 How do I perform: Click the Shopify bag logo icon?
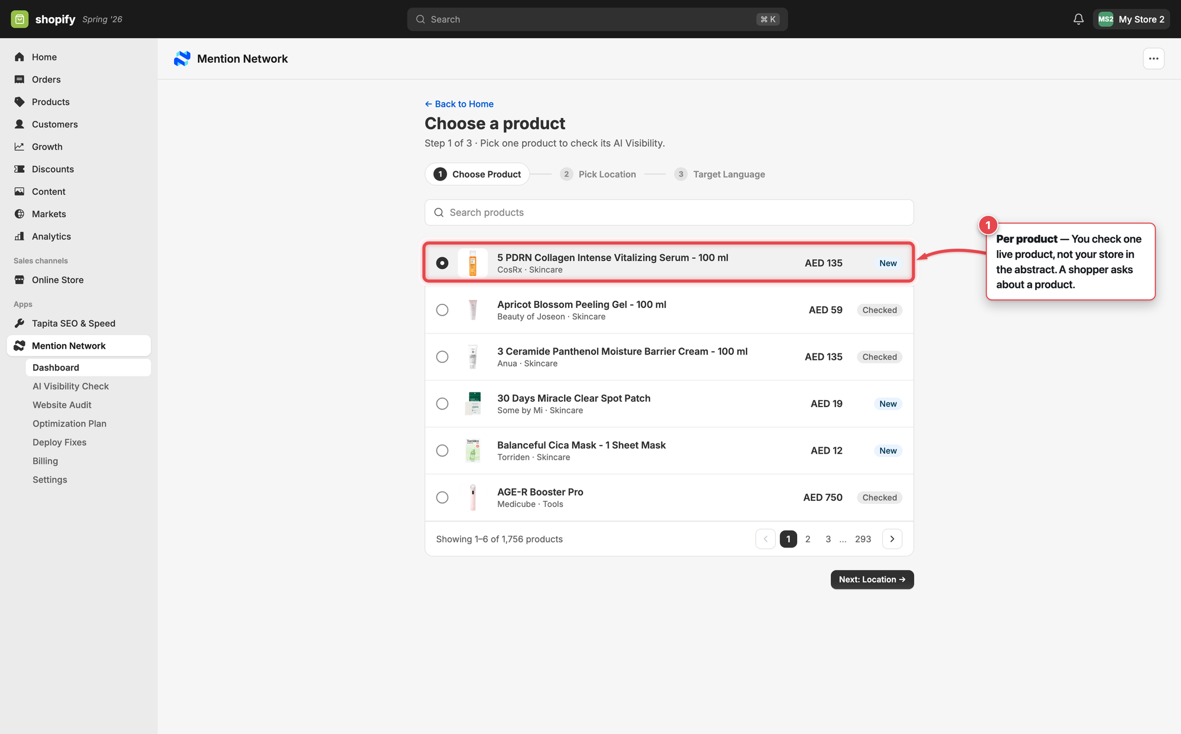(x=19, y=19)
